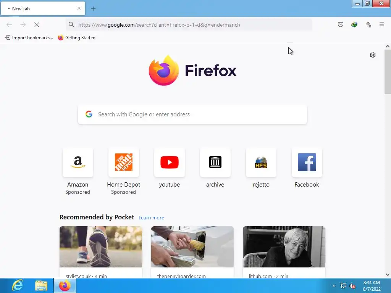Save page to Pocket
This screenshot has width=391, height=293.
[x=341, y=24]
